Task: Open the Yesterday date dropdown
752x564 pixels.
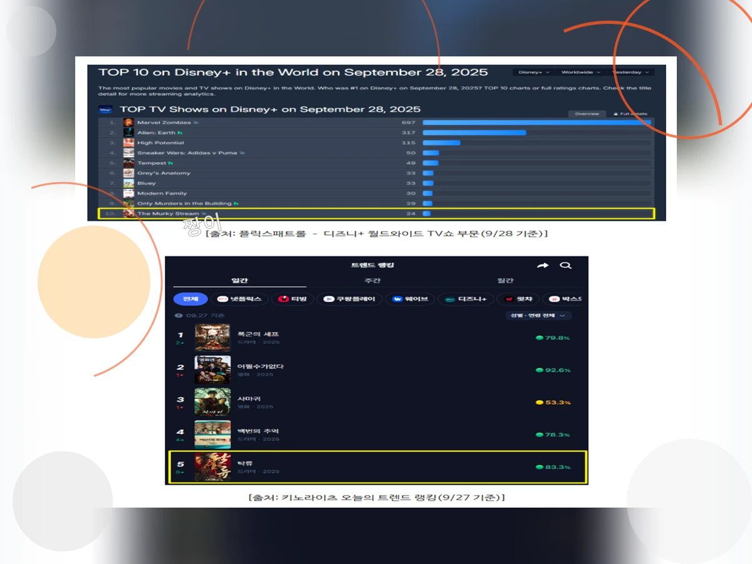Action: 630,72
